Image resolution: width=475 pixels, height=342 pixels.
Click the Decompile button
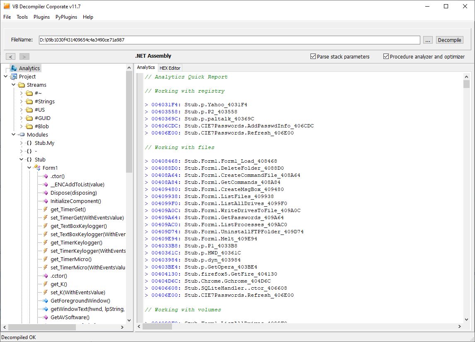pyautogui.click(x=450, y=40)
